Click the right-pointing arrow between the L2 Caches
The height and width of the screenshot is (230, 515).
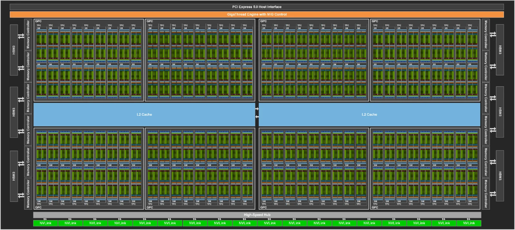tap(257, 109)
